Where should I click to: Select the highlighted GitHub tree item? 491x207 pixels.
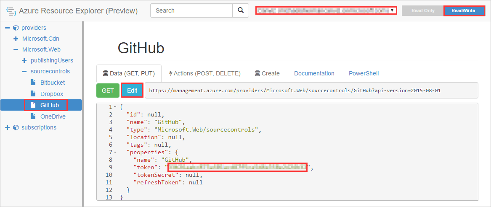point(41,105)
